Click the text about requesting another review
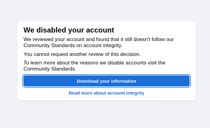This screenshot has width=210, height=128. (x=82, y=54)
